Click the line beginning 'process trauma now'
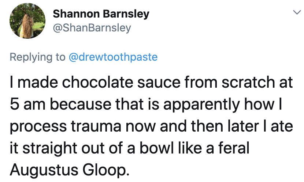The image size is (304, 182). tap(151, 126)
